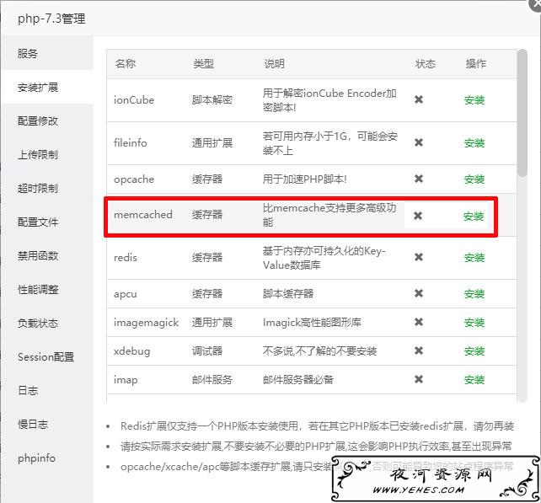This screenshot has width=541, height=503.
Task: Click apcu not-installed status icon
Action: coord(419,293)
